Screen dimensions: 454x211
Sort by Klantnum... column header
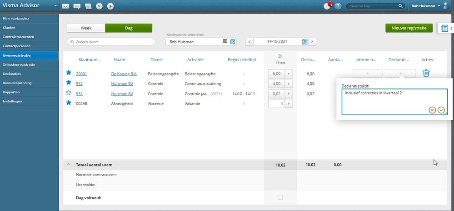pyautogui.click(x=90, y=60)
